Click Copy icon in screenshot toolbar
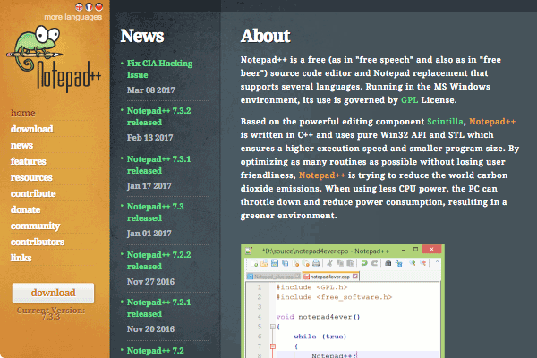 point(340,263)
